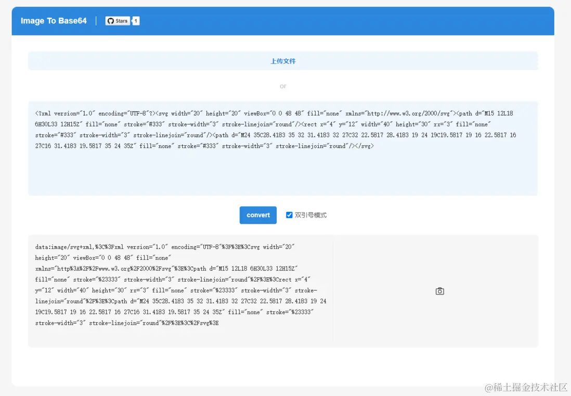
Task: Click the Image To Base64 title
Action: coord(54,21)
